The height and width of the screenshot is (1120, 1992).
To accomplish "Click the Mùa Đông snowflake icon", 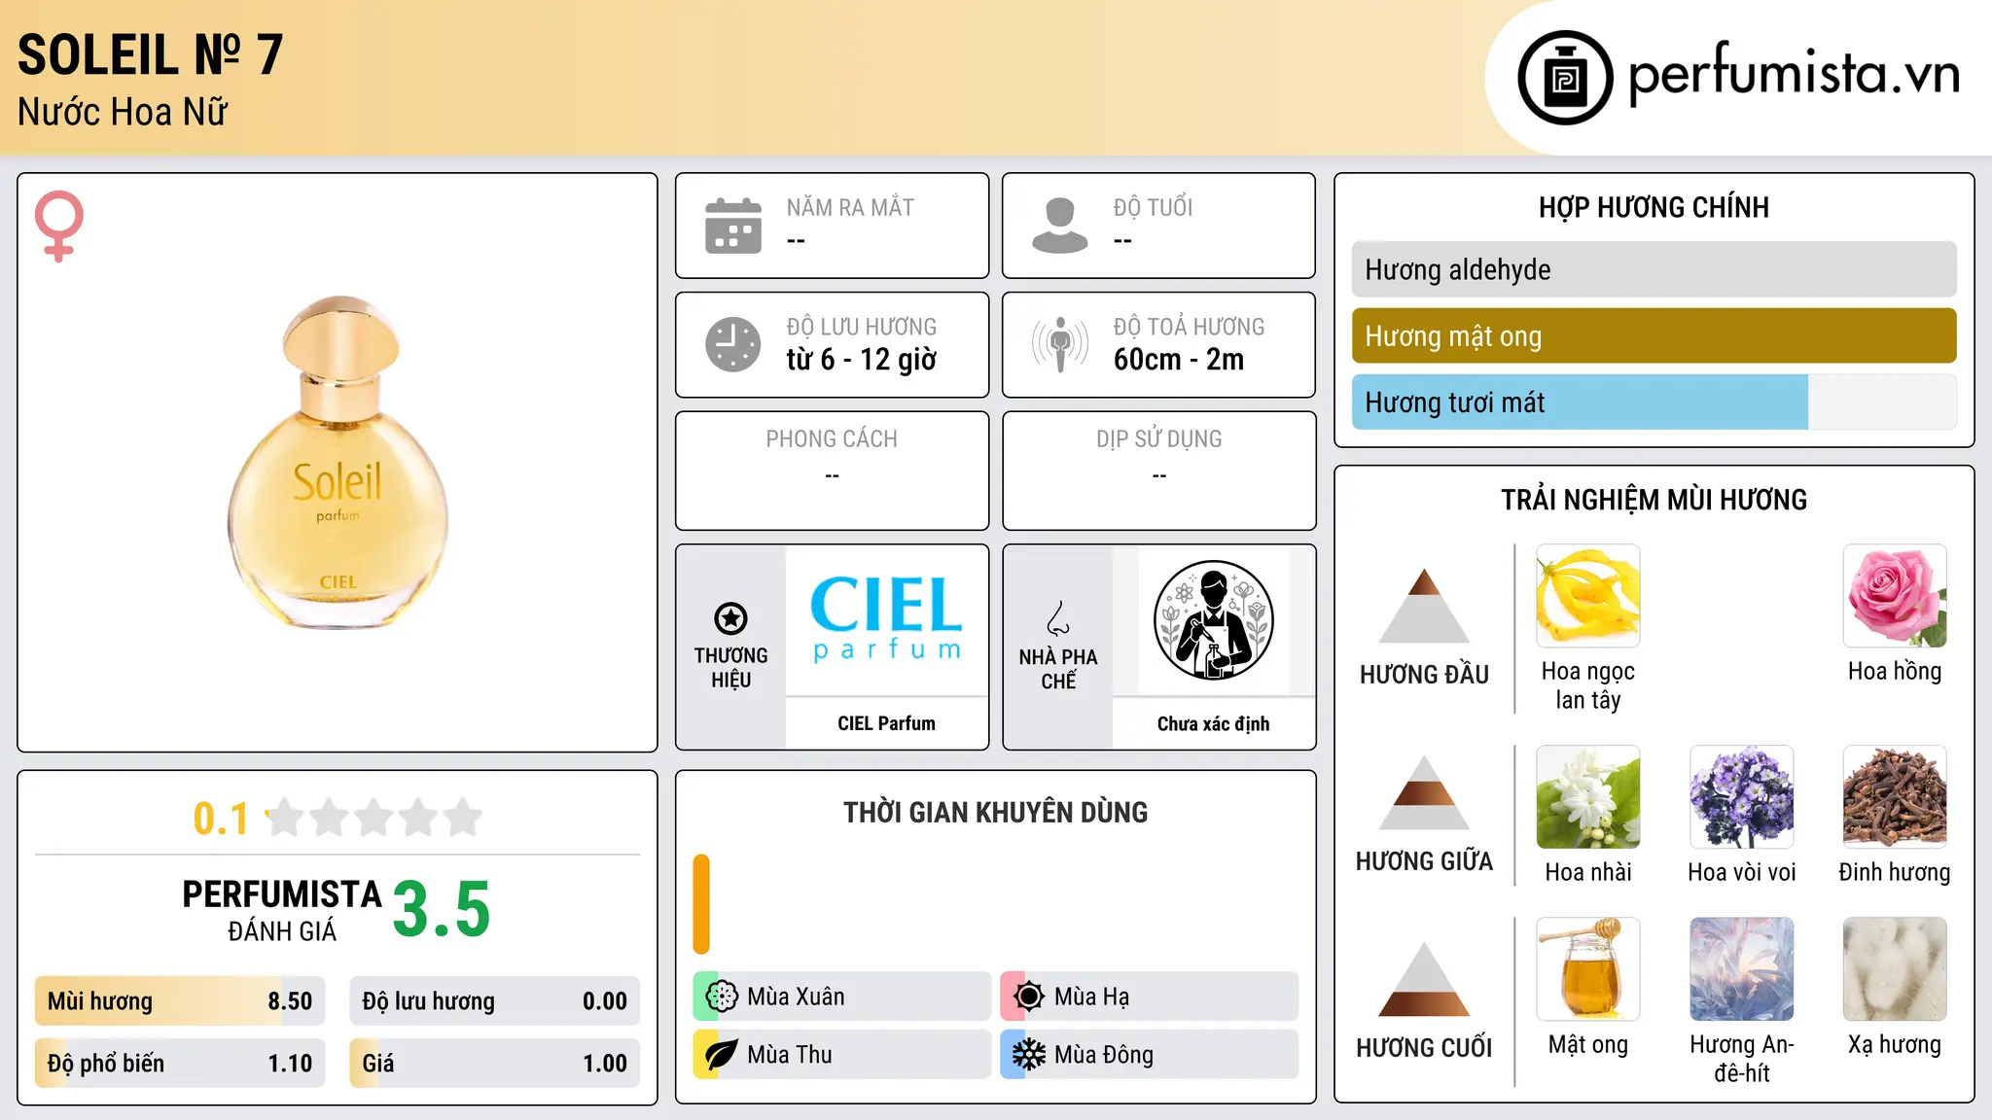I will point(1029,1054).
